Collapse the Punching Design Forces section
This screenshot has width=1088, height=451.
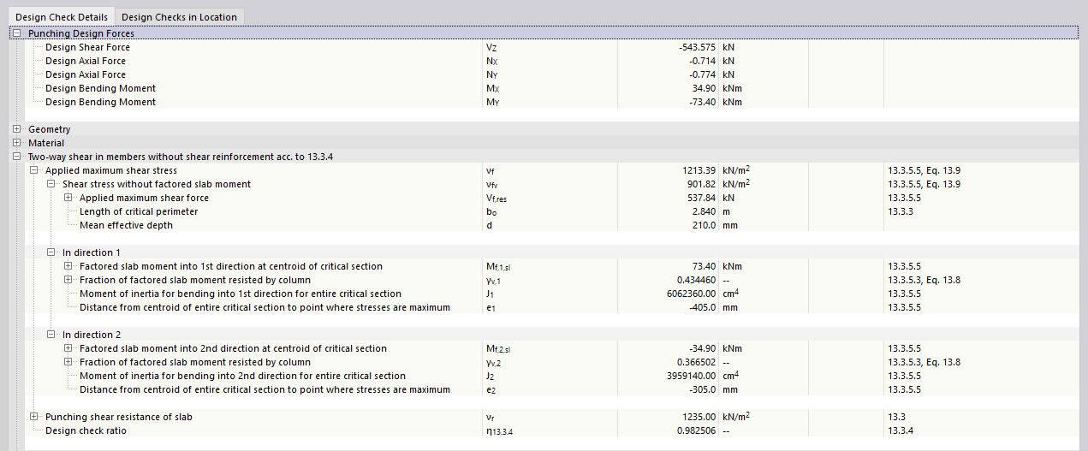pos(16,33)
